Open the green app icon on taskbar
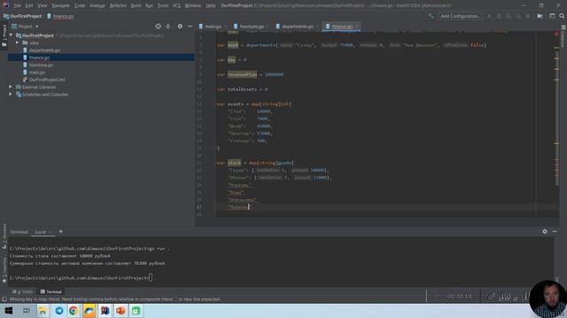567x318 pixels. pyautogui.click(x=136, y=310)
